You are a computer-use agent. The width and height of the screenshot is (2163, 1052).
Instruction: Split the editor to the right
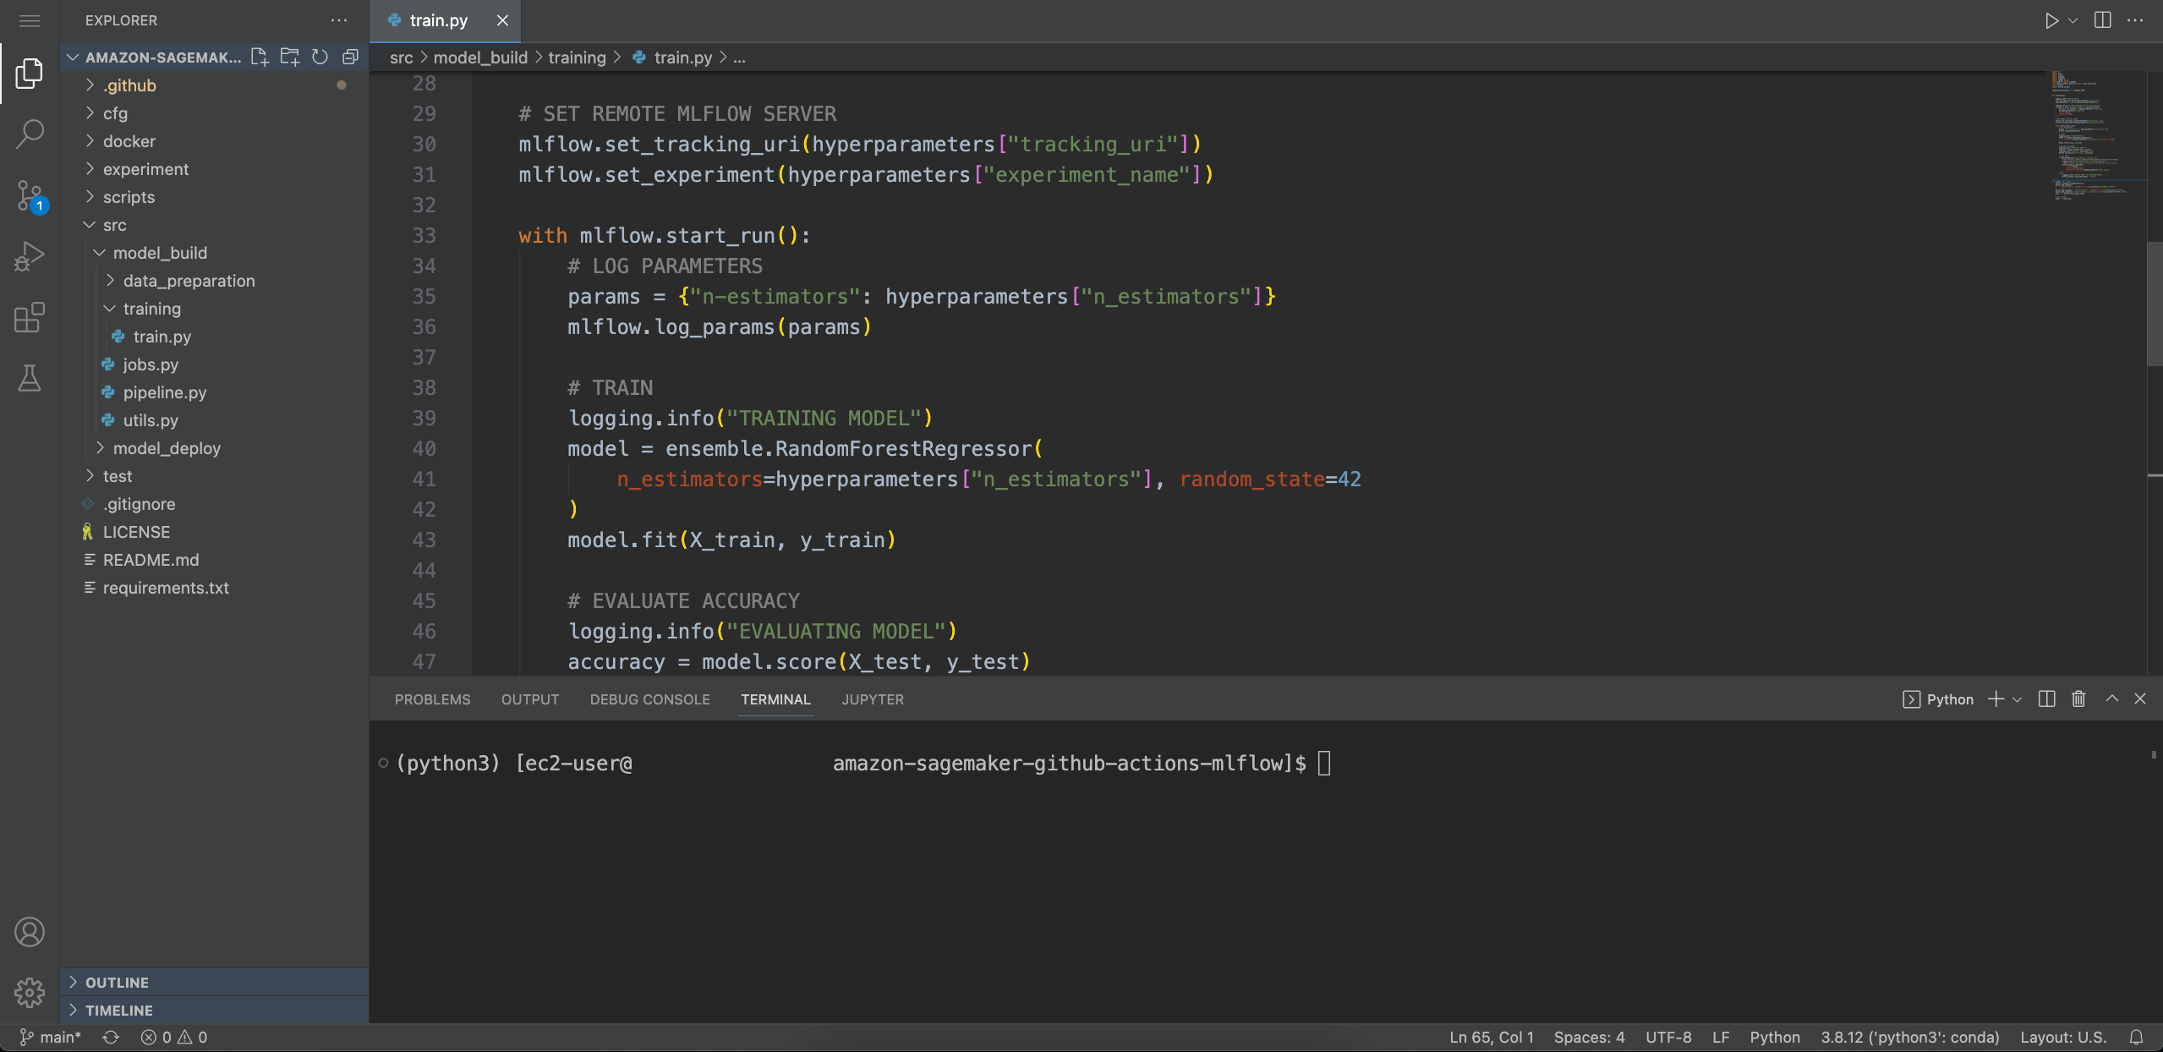point(2102,20)
